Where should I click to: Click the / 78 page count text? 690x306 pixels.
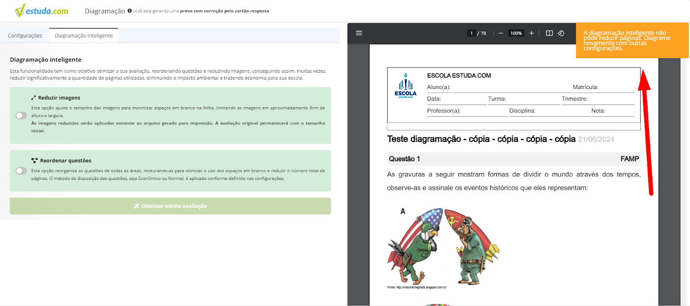pos(482,33)
